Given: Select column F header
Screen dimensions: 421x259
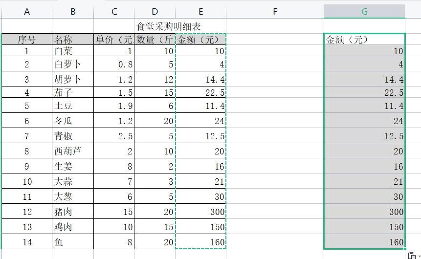Looking at the screenshot, I should pyautogui.click(x=275, y=12).
